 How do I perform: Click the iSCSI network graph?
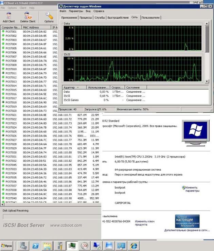(x=132, y=69)
